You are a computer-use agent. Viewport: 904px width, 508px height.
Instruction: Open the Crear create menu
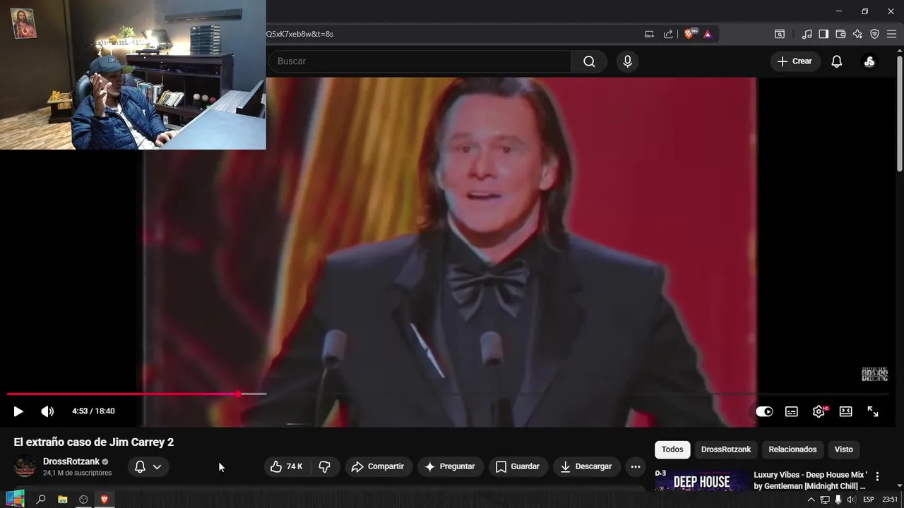[x=795, y=61]
